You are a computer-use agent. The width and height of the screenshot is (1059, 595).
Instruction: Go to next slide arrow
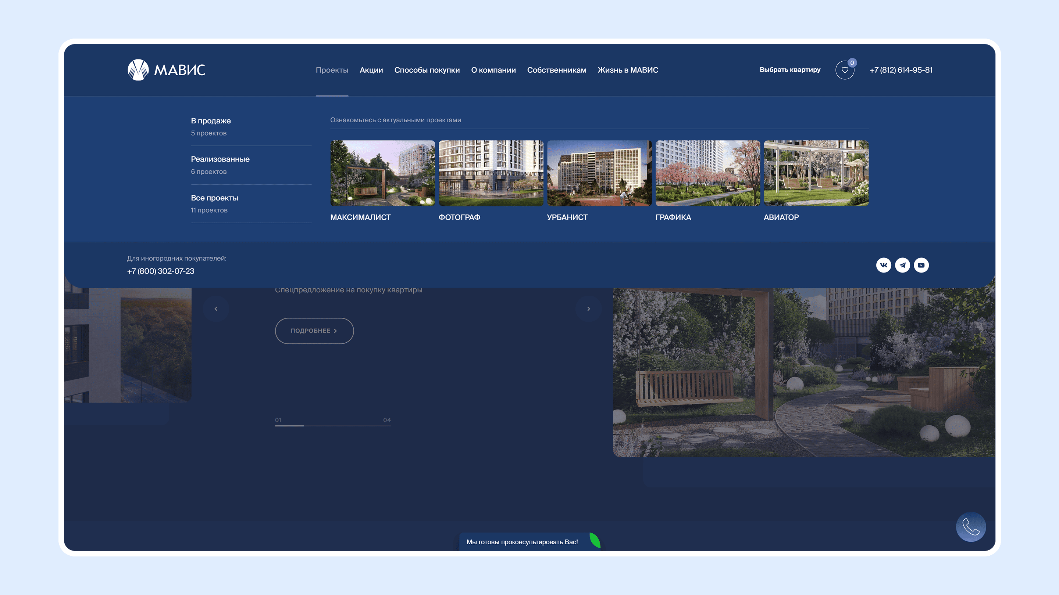pyautogui.click(x=588, y=309)
